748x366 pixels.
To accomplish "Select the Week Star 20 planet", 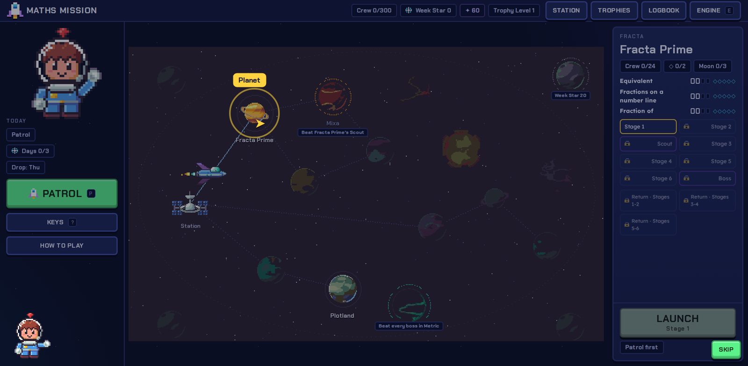I will (x=570, y=75).
